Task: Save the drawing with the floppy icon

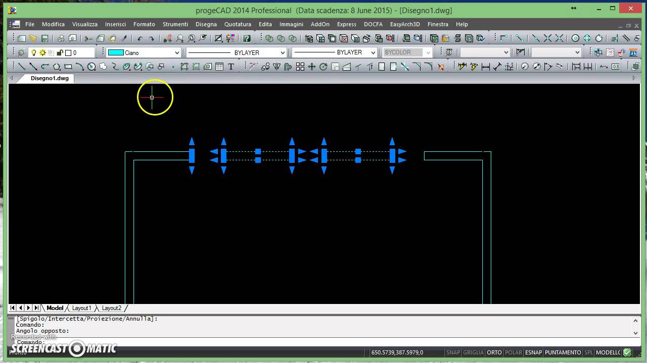Action: click(x=44, y=38)
